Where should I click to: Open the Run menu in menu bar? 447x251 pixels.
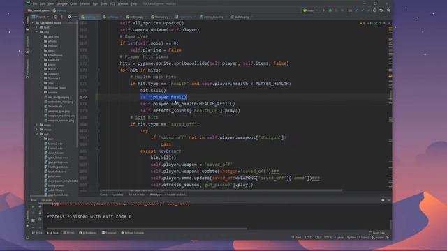coord(95,3)
